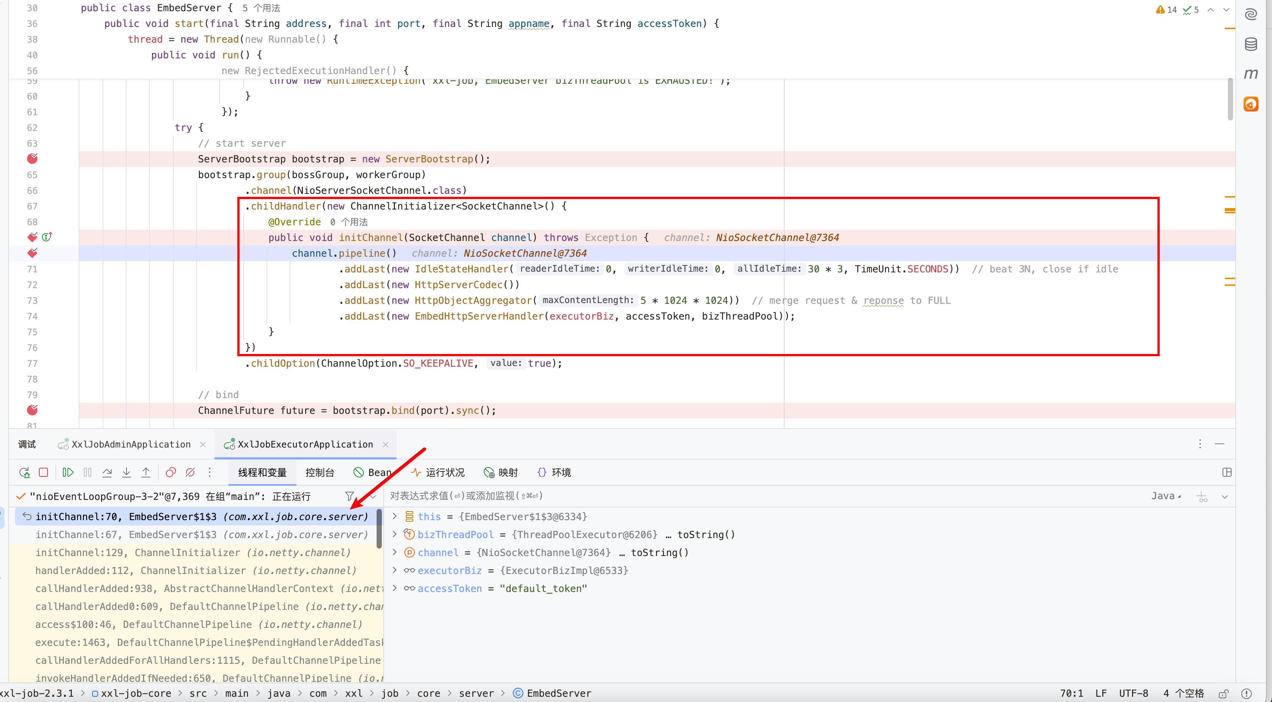Switch to the XxlJobAdminApplication debug tab
The width and height of the screenshot is (1272, 702).
130,444
